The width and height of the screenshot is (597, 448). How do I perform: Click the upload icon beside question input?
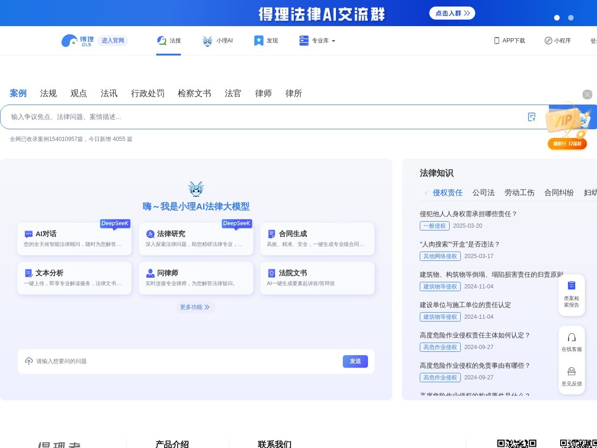point(29,361)
